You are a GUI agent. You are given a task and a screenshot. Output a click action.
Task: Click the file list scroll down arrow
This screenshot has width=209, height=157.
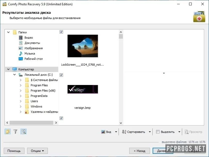(x=121, y=123)
